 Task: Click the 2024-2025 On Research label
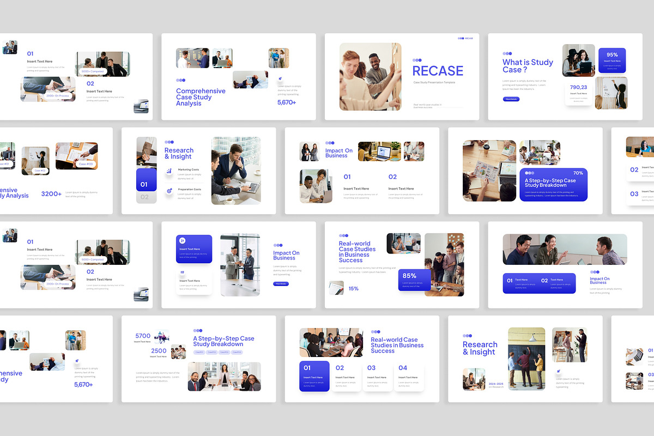(496, 385)
